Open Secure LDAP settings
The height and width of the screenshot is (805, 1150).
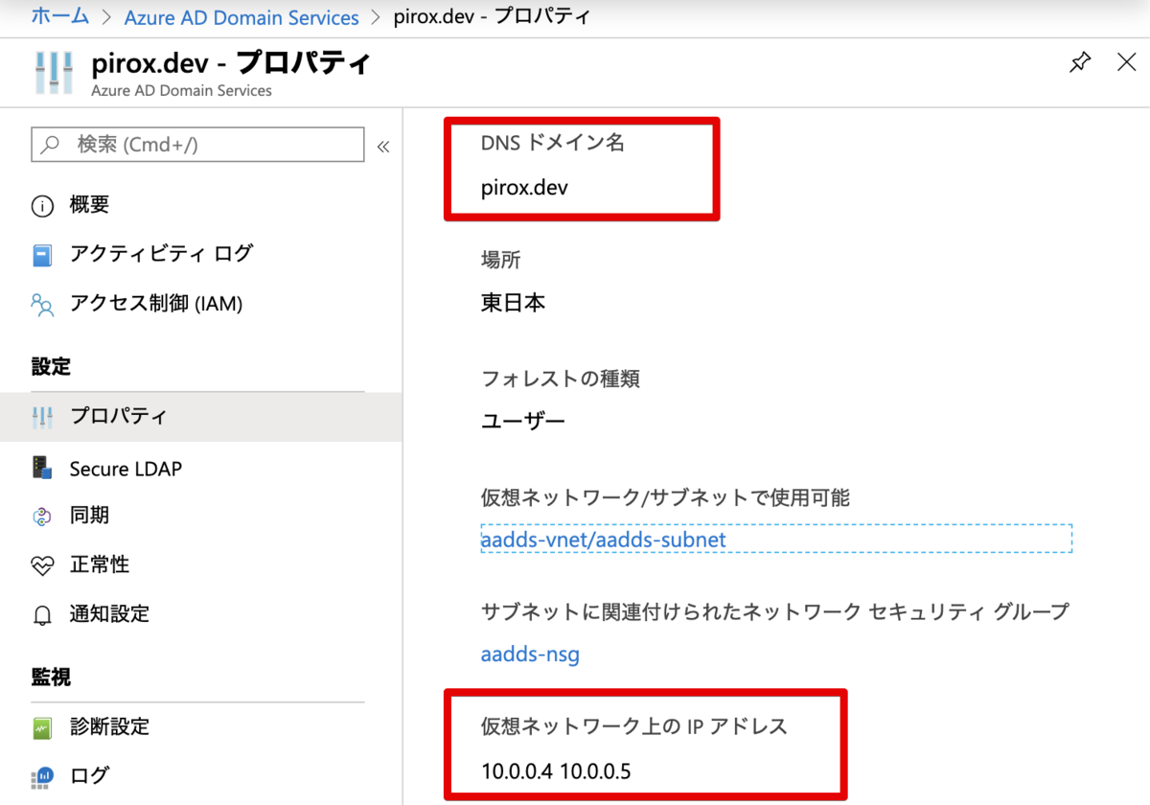tap(127, 468)
